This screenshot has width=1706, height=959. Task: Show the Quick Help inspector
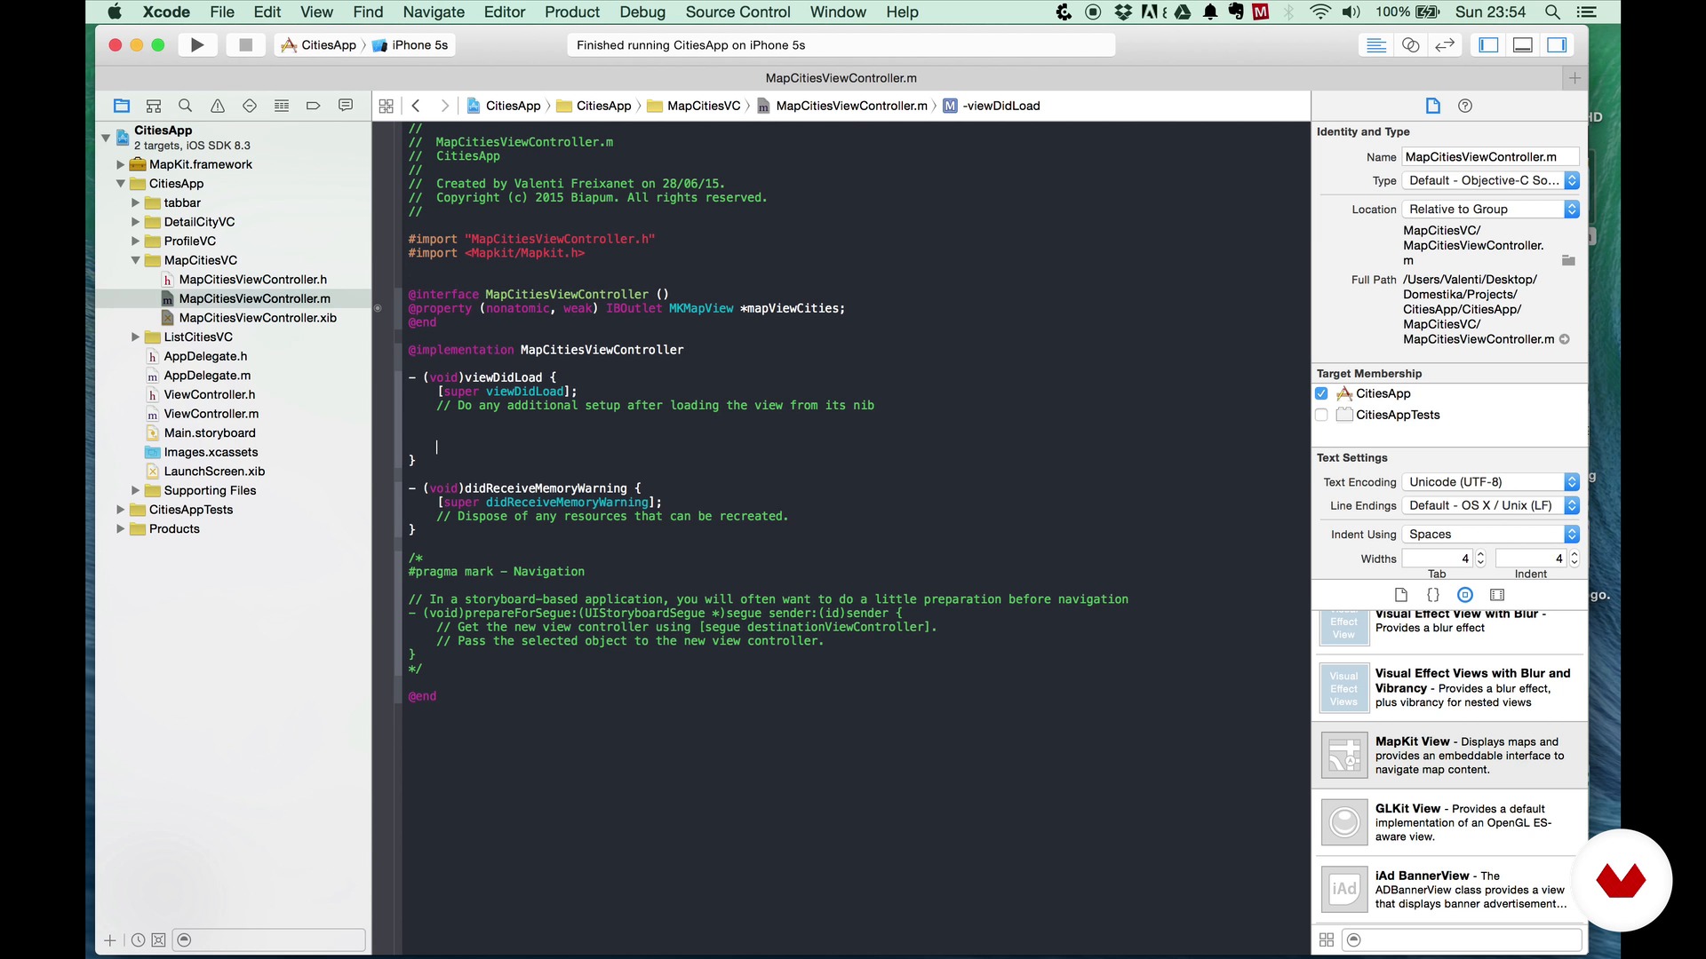coord(1465,106)
